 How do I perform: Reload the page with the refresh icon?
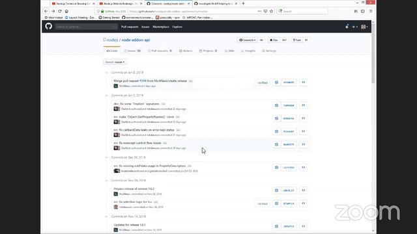click(60, 11)
